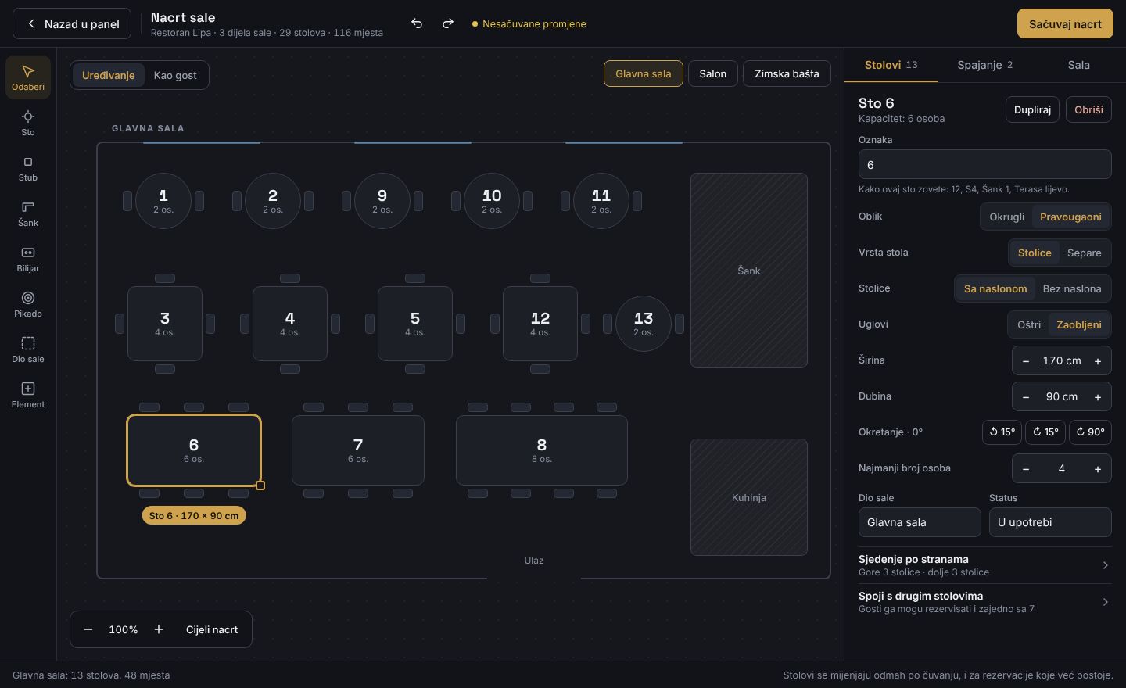This screenshot has width=1126, height=688.
Task: Choose chairs Bez naslona
Action: 1071,288
